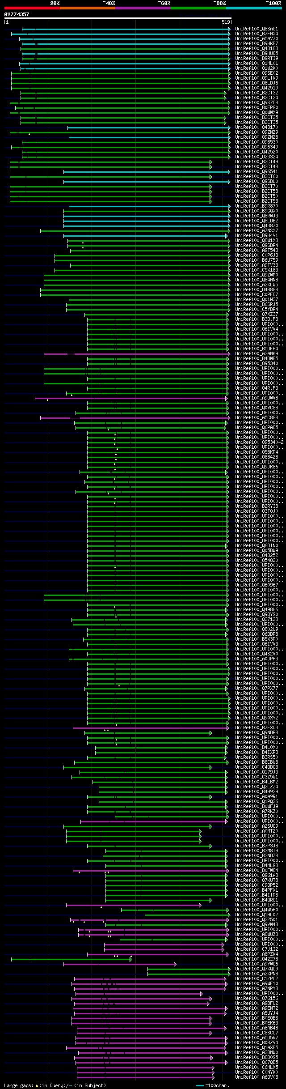Click label UniRef100_Q84MN8
286x1089 pixels.
coord(257,280)
